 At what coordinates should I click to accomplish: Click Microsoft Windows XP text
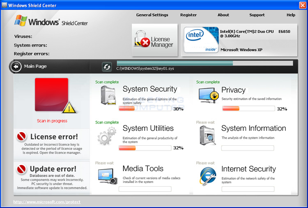tap(241, 50)
